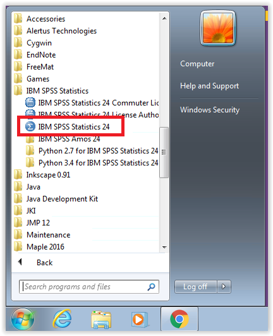Select the Maple 2016 label

[45, 247]
